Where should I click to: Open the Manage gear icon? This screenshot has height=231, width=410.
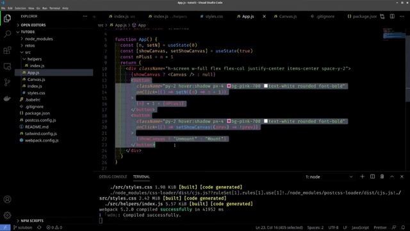pyautogui.click(x=7, y=216)
